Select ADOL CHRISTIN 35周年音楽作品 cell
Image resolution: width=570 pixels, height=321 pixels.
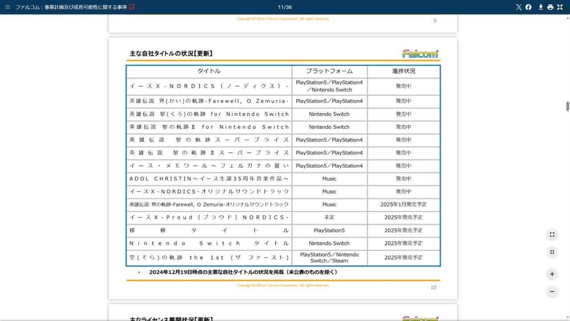pos(209,179)
